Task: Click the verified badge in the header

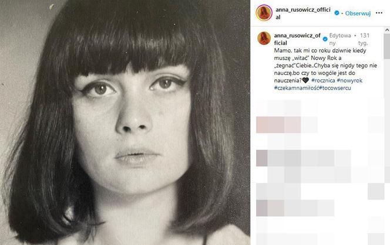Action: pyautogui.click(x=337, y=13)
